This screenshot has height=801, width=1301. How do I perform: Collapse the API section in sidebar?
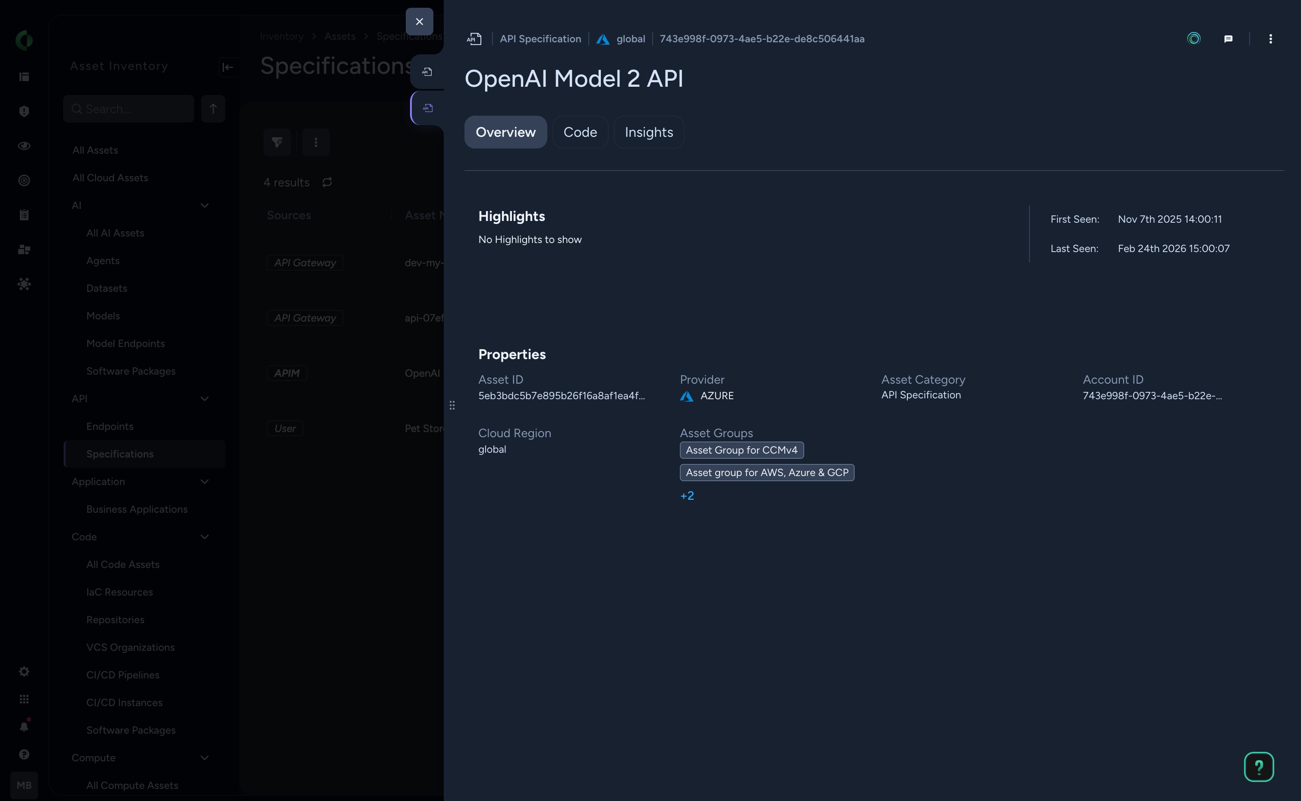(x=205, y=399)
